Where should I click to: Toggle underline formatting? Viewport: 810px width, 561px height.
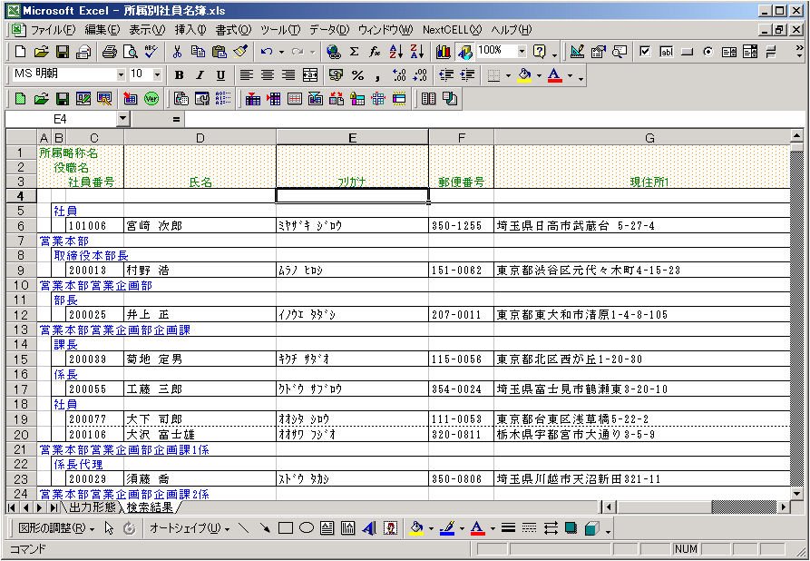click(x=220, y=75)
